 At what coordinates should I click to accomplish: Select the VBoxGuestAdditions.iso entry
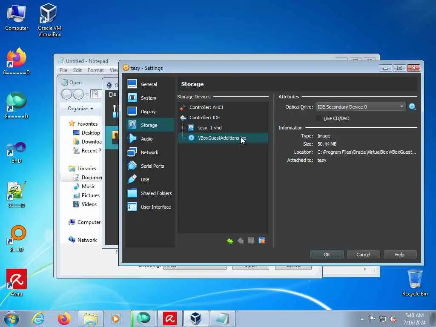coord(223,138)
